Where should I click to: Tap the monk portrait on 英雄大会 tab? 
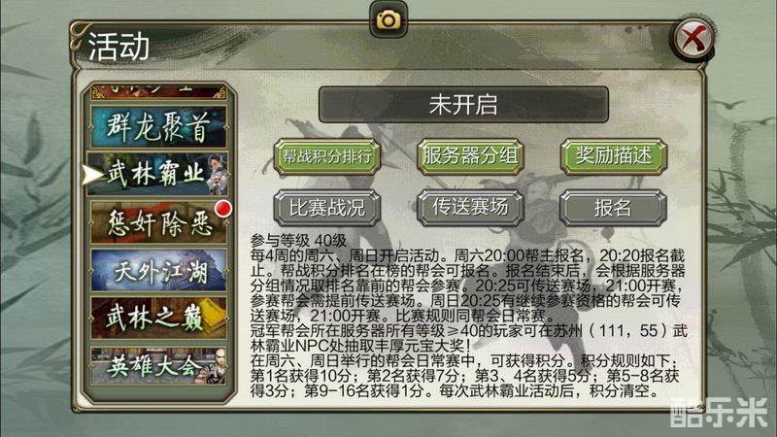(213, 367)
